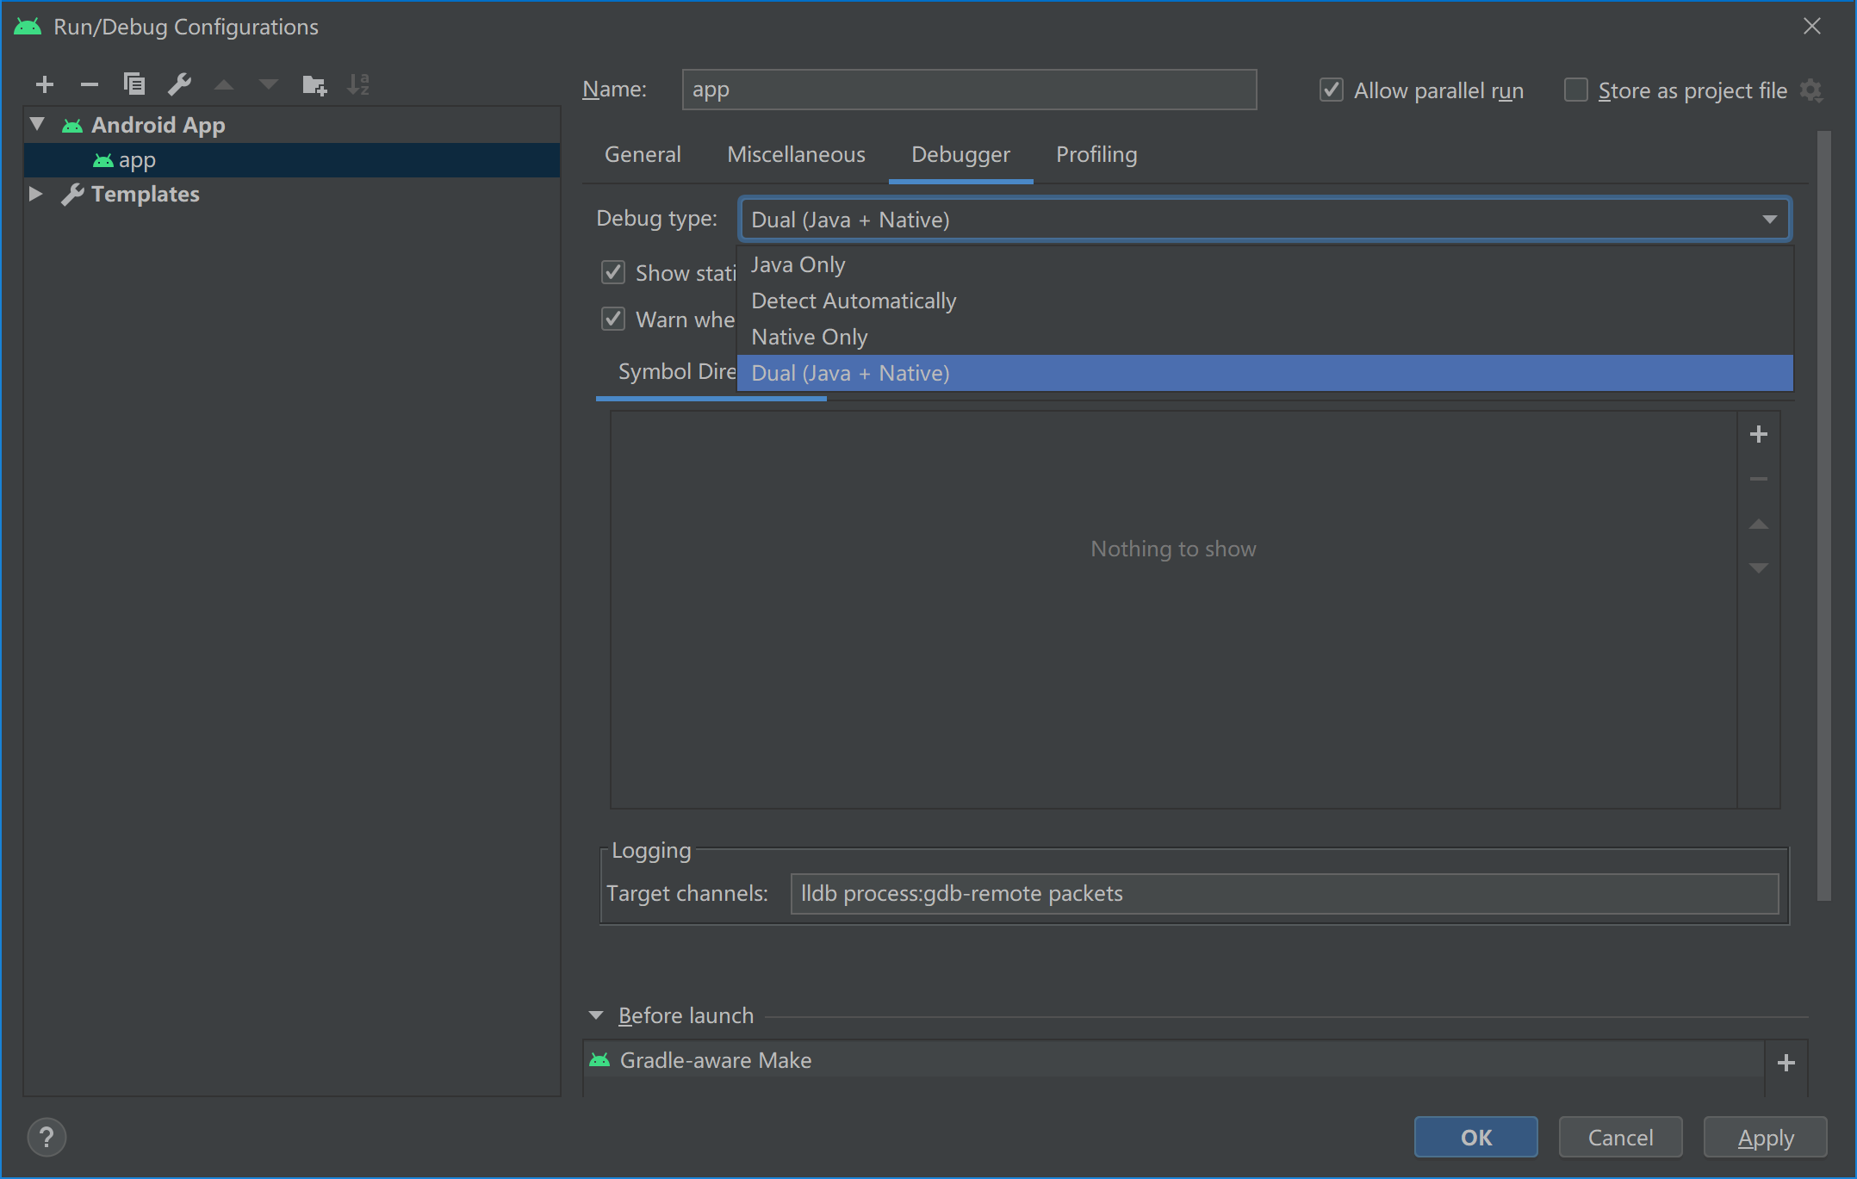The image size is (1857, 1179).
Task: Add a symbol directory with the plus icon
Action: [1758, 433]
